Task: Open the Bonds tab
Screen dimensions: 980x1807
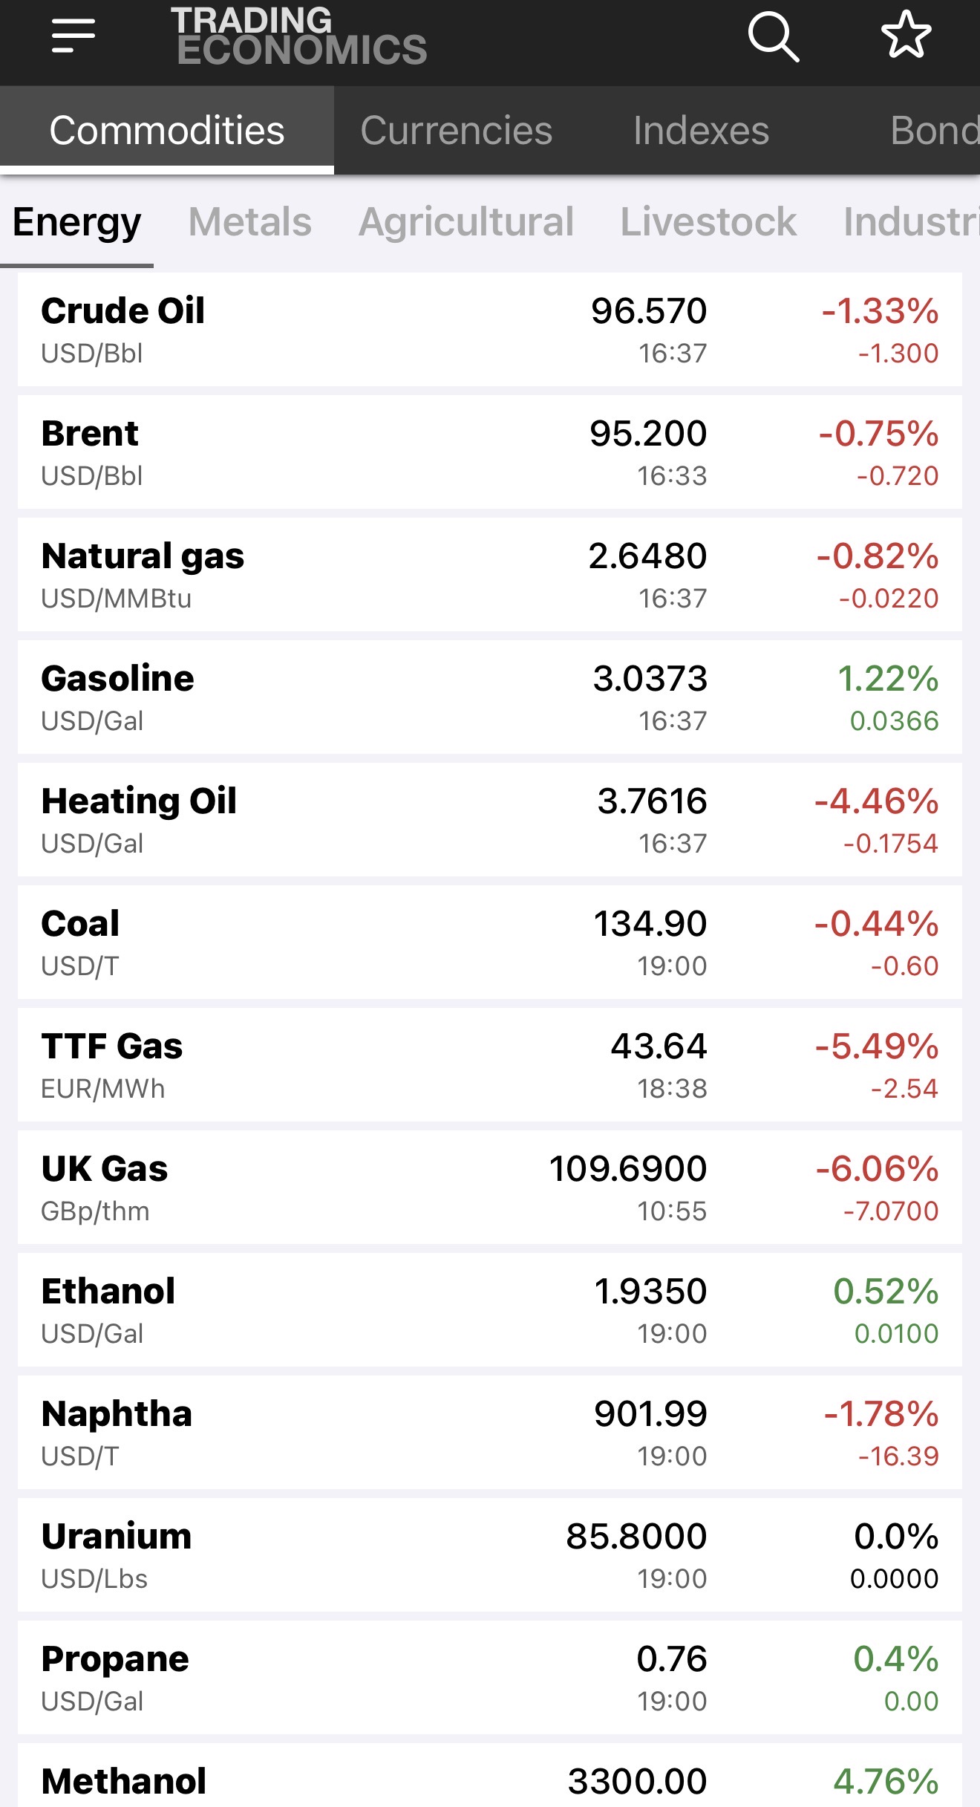Action: point(934,131)
